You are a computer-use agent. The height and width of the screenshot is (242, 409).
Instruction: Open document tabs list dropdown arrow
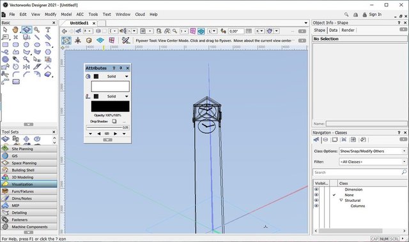coord(306,23)
